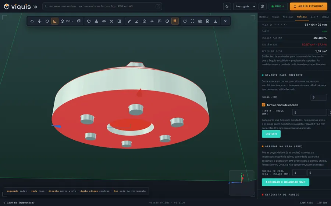Select the angle measure tool
This screenshot has width=331, height=206.
(137, 21)
